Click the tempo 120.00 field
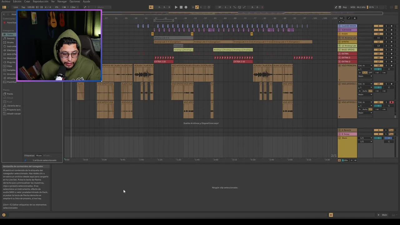 point(31,7)
